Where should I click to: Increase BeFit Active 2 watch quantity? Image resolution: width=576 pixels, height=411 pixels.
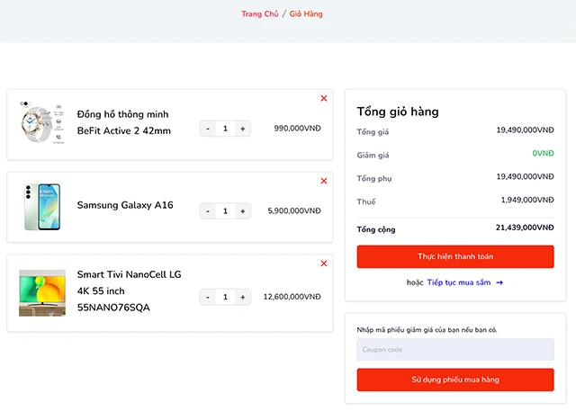tap(242, 129)
